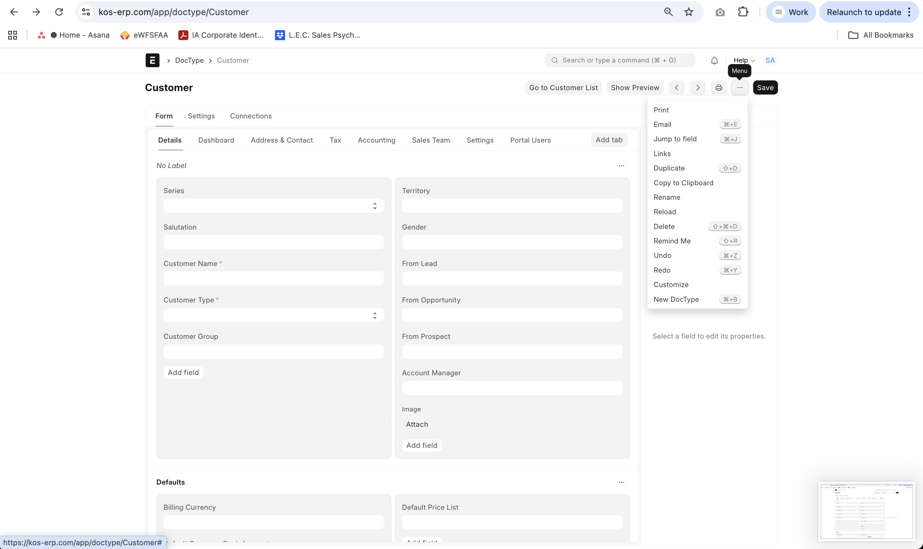Click the ERPNext home logo
The width and height of the screenshot is (923, 549).
(x=152, y=60)
